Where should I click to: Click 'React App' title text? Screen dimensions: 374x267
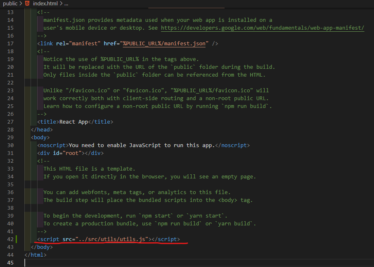pos(73,122)
